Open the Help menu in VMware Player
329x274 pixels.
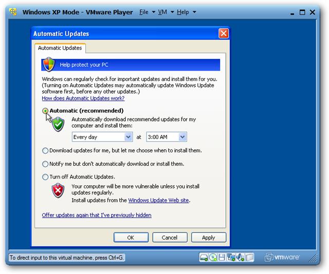point(186,12)
